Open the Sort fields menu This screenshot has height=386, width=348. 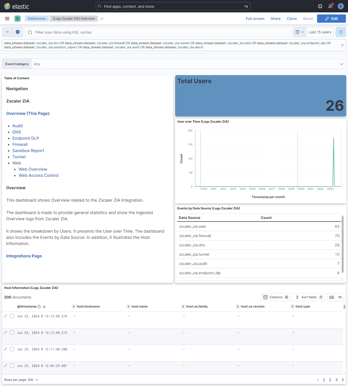click(309, 297)
